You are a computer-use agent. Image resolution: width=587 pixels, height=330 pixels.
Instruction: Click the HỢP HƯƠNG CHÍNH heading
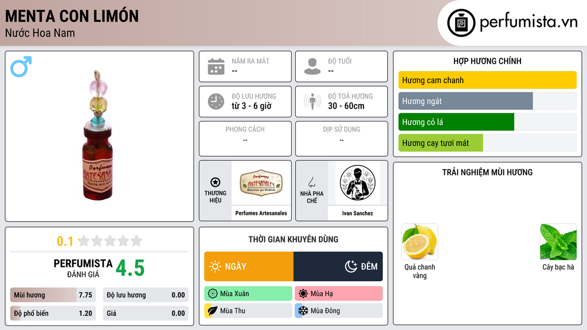click(487, 61)
